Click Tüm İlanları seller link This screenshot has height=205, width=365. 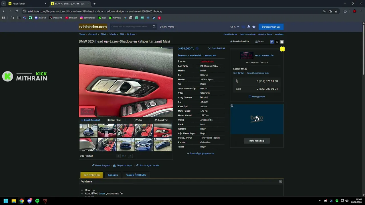coord(239,73)
